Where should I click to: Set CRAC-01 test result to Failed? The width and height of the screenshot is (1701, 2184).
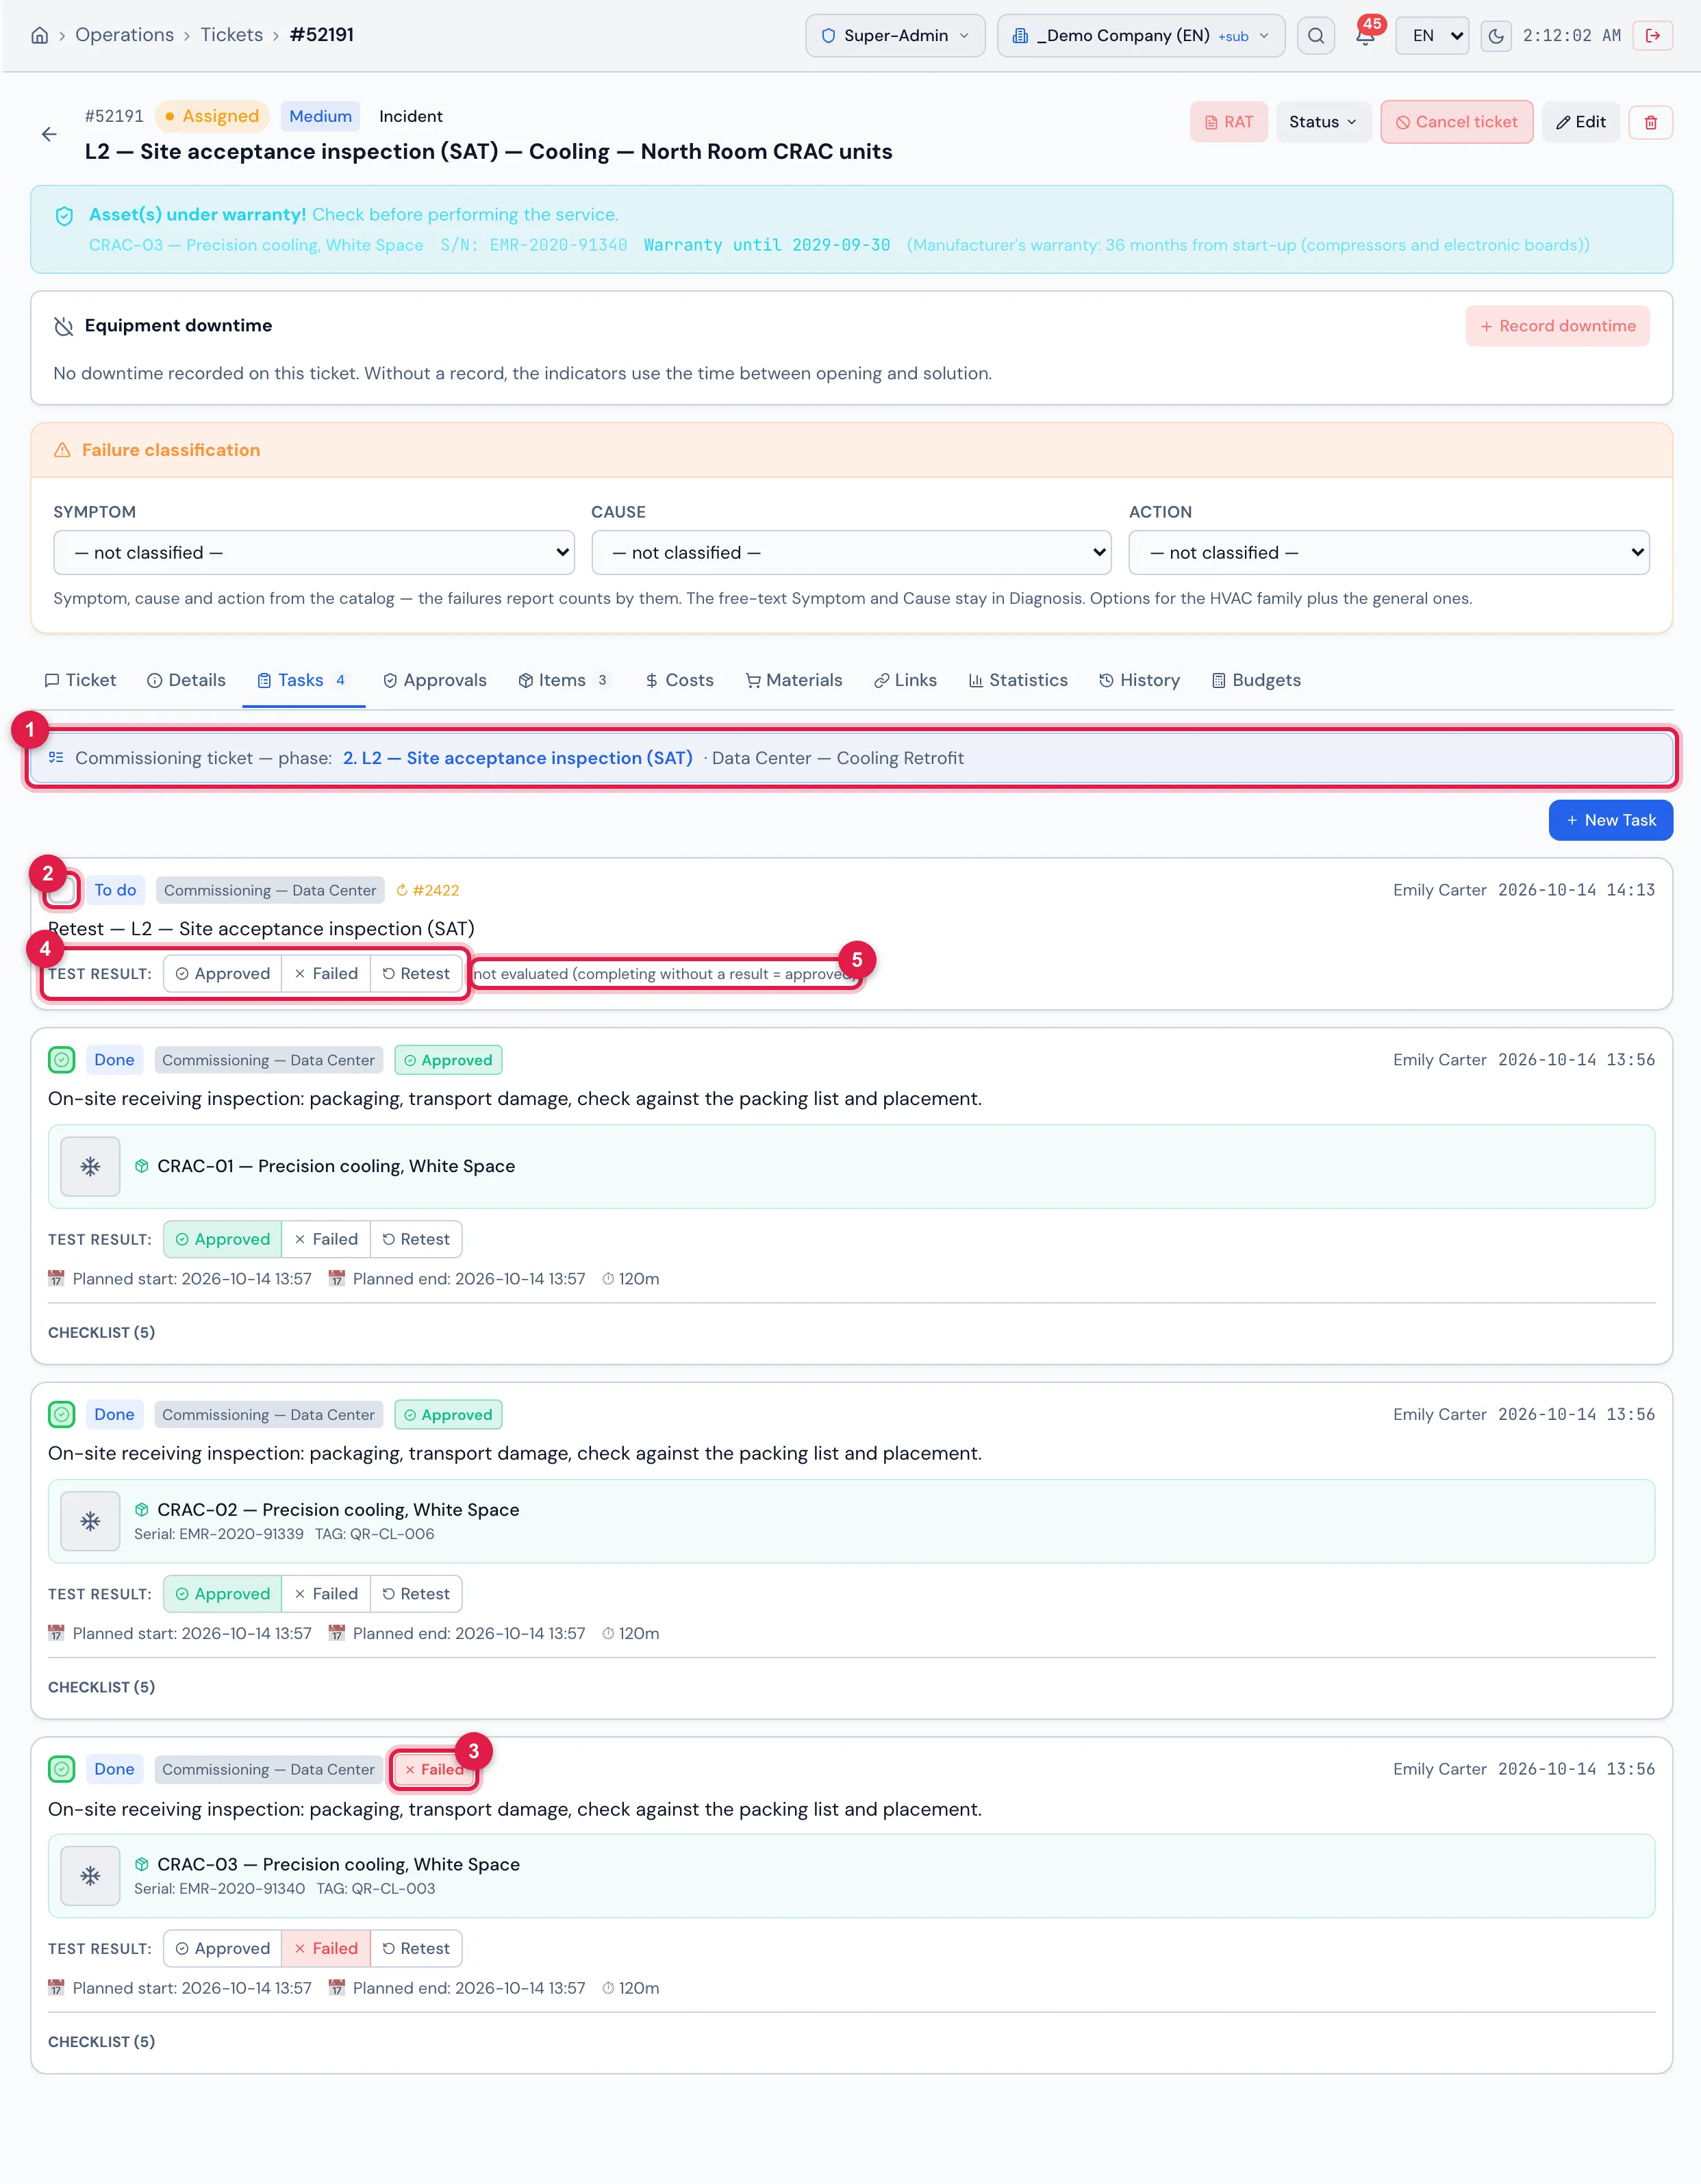326,1239
